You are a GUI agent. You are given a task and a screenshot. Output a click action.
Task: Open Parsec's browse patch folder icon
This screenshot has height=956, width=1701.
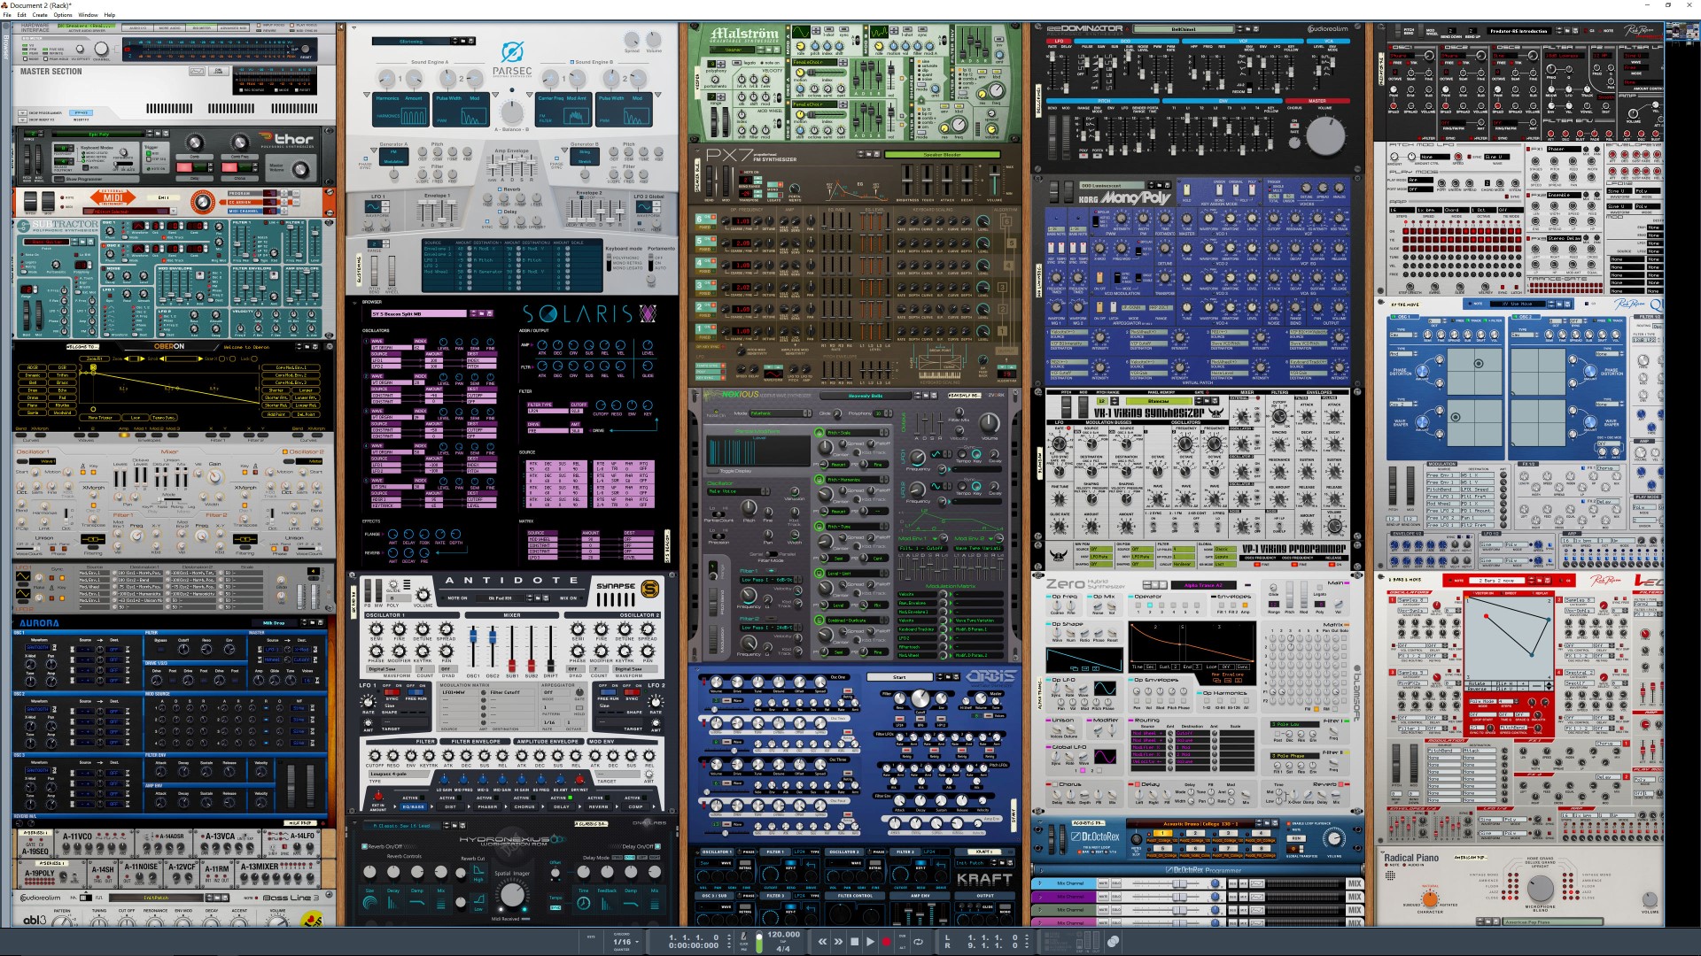click(463, 41)
